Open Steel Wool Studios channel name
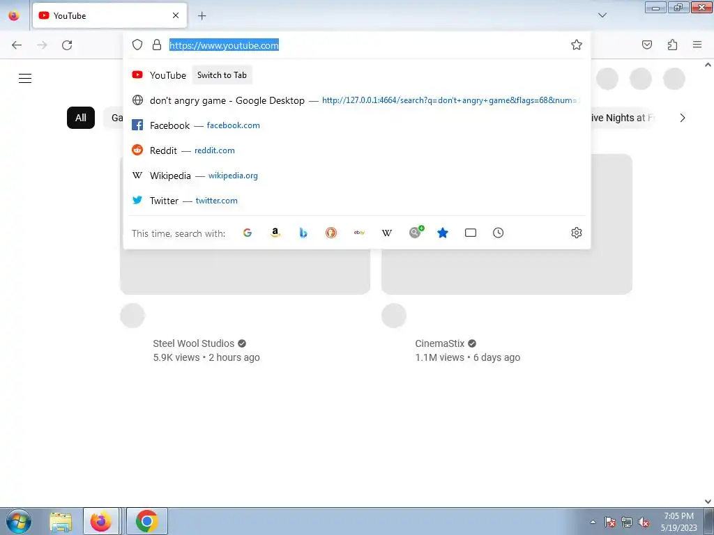The image size is (714, 535). pos(194,343)
